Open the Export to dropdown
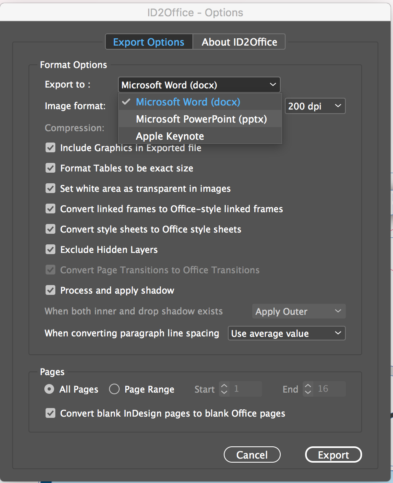 pos(199,85)
